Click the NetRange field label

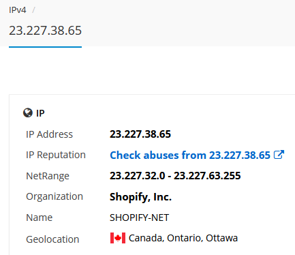48,176
